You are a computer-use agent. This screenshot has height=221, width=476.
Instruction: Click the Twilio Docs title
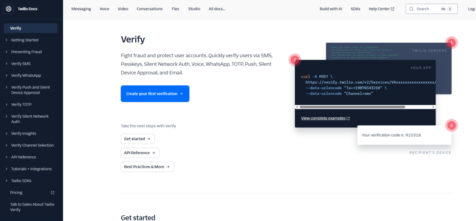click(27, 9)
